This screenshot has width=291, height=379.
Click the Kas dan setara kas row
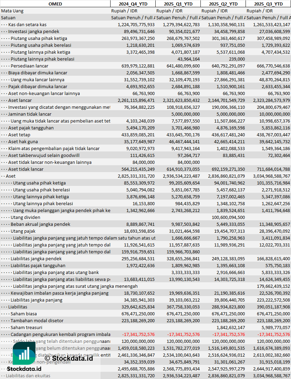(x=27, y=24)
